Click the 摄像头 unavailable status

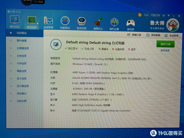(x=103, y=49)
